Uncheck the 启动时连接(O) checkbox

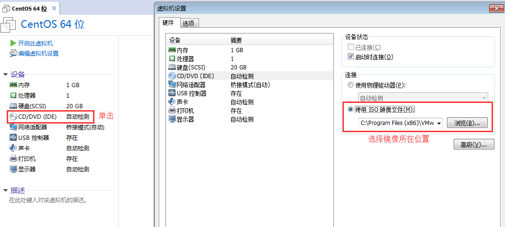[351, 57]
